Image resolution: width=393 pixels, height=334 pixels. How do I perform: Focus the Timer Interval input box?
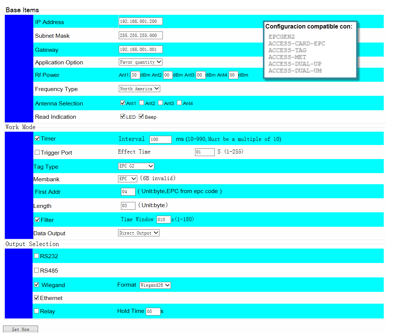pyautogui.click(x=160, y=139)
